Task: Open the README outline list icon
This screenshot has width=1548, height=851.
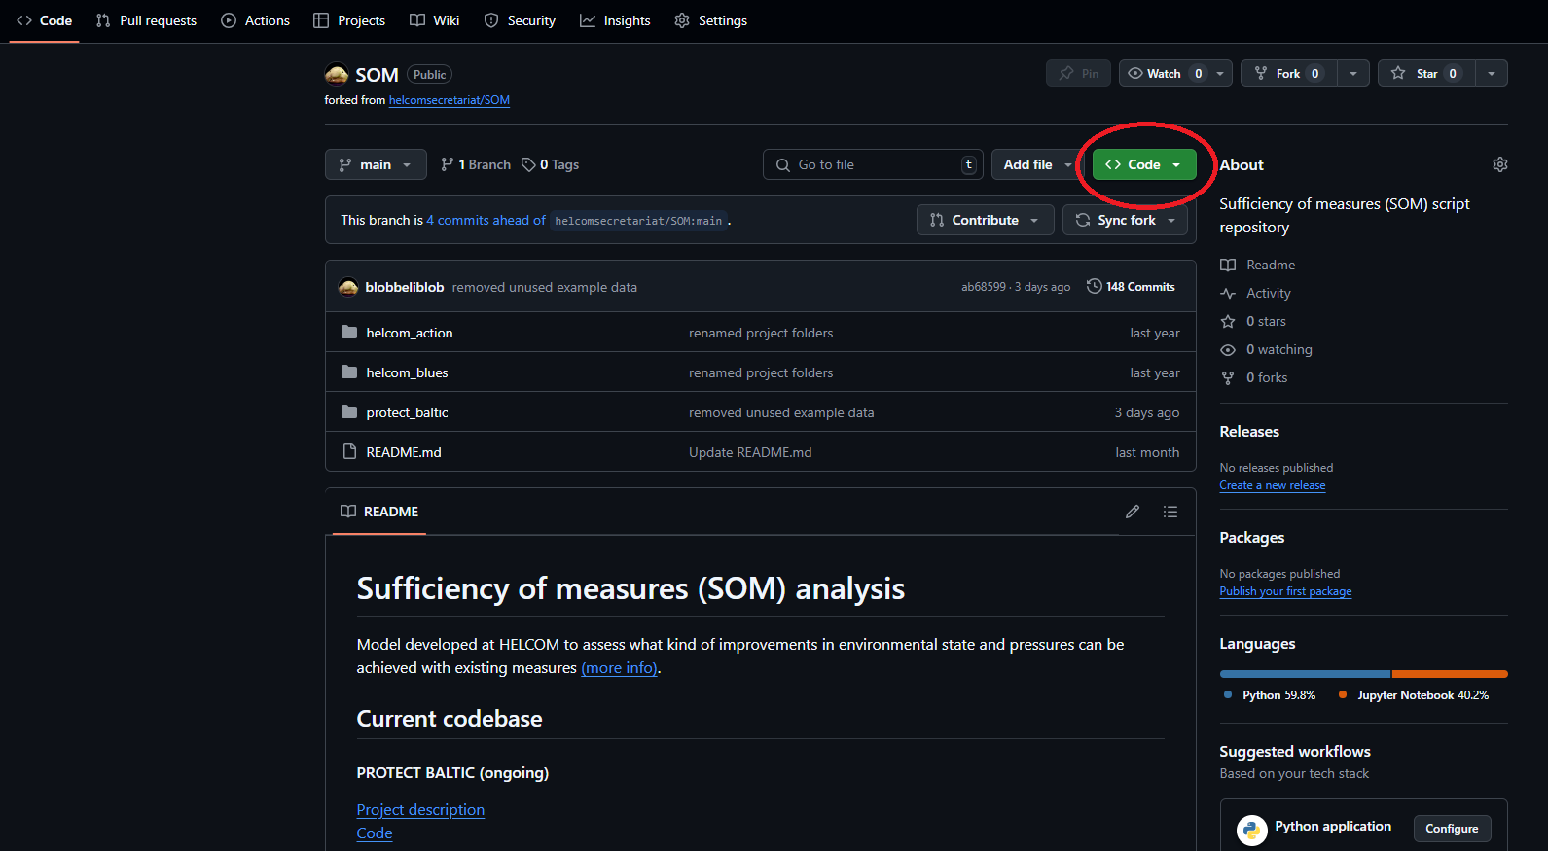Action: pos(1170,512)
